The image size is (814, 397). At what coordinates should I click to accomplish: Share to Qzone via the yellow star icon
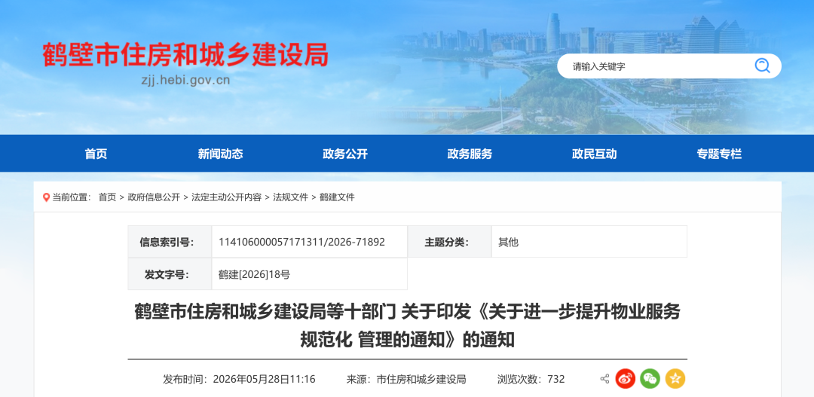tap(675, 379)
